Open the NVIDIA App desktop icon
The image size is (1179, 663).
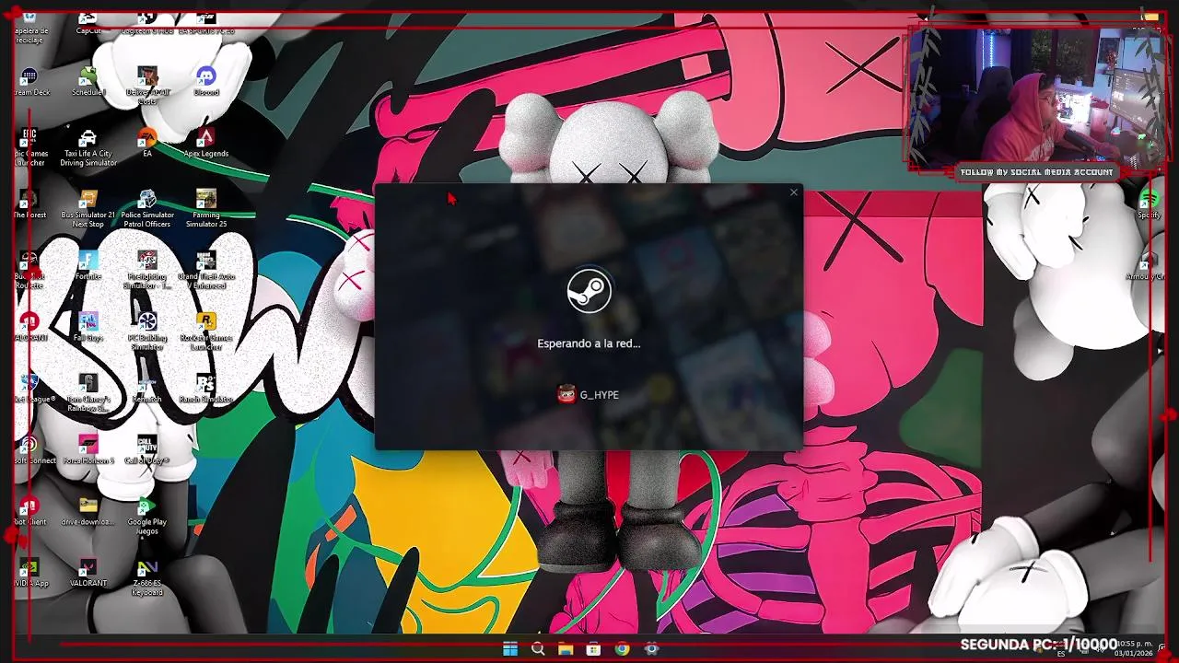click(x=30, y=573)
